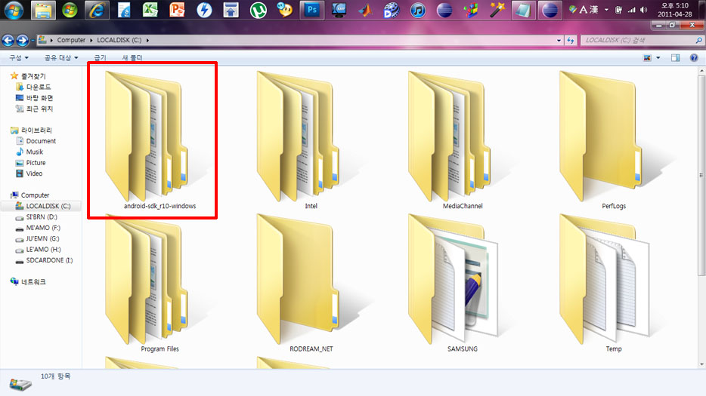Click the search magnifier icon
Screen dimensions: 706x396
(x=698, y=40)
